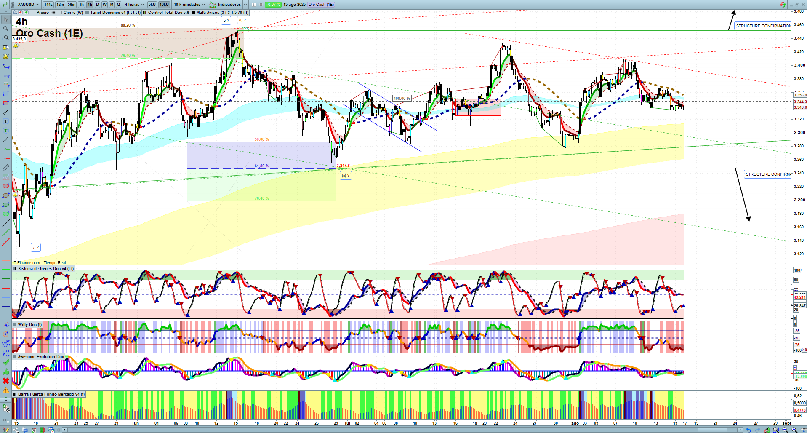Select the red horizontal ray tool

pyautogui.click(x=6, y=158)
